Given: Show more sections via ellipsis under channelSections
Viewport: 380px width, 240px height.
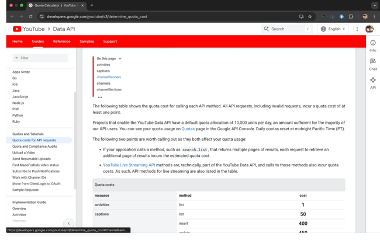Looking at the screenshot, I should click(x=100, y=97).
